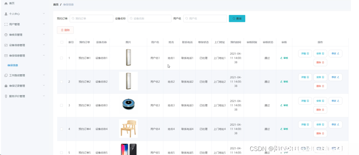
Task: Click the search icon in 用户名 field
Action: coord(187,19)
